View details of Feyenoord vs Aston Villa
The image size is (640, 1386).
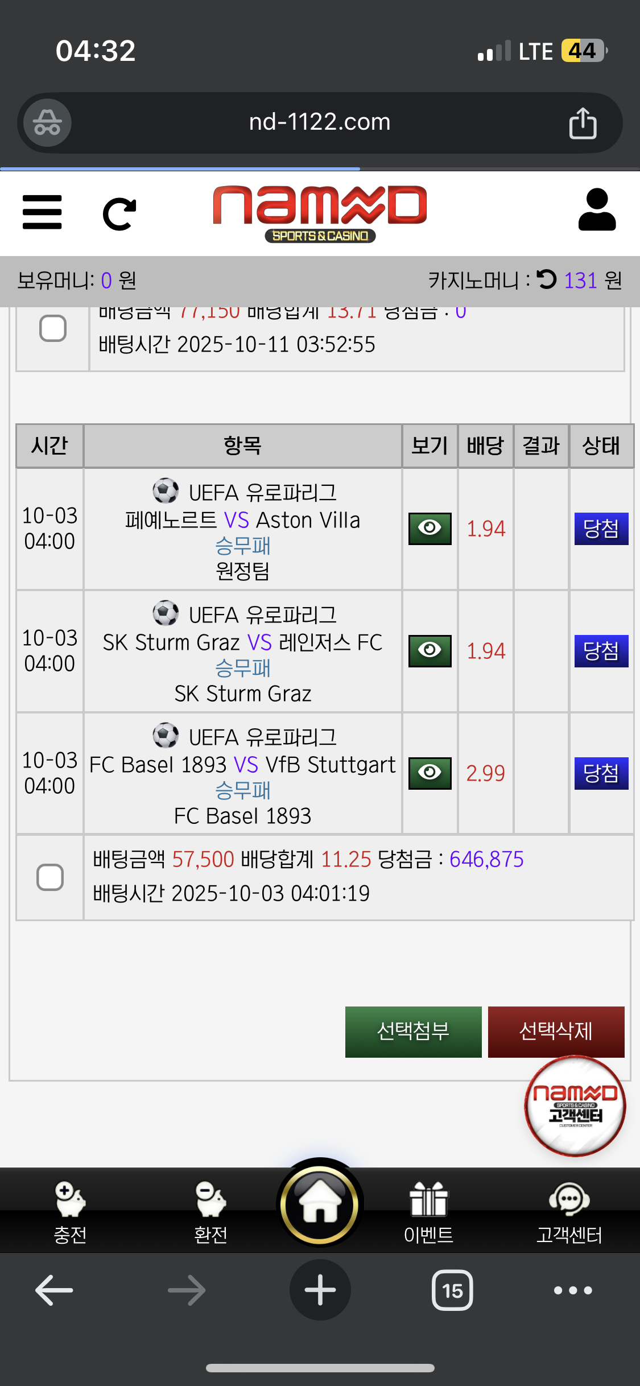[x=430, y=529]
